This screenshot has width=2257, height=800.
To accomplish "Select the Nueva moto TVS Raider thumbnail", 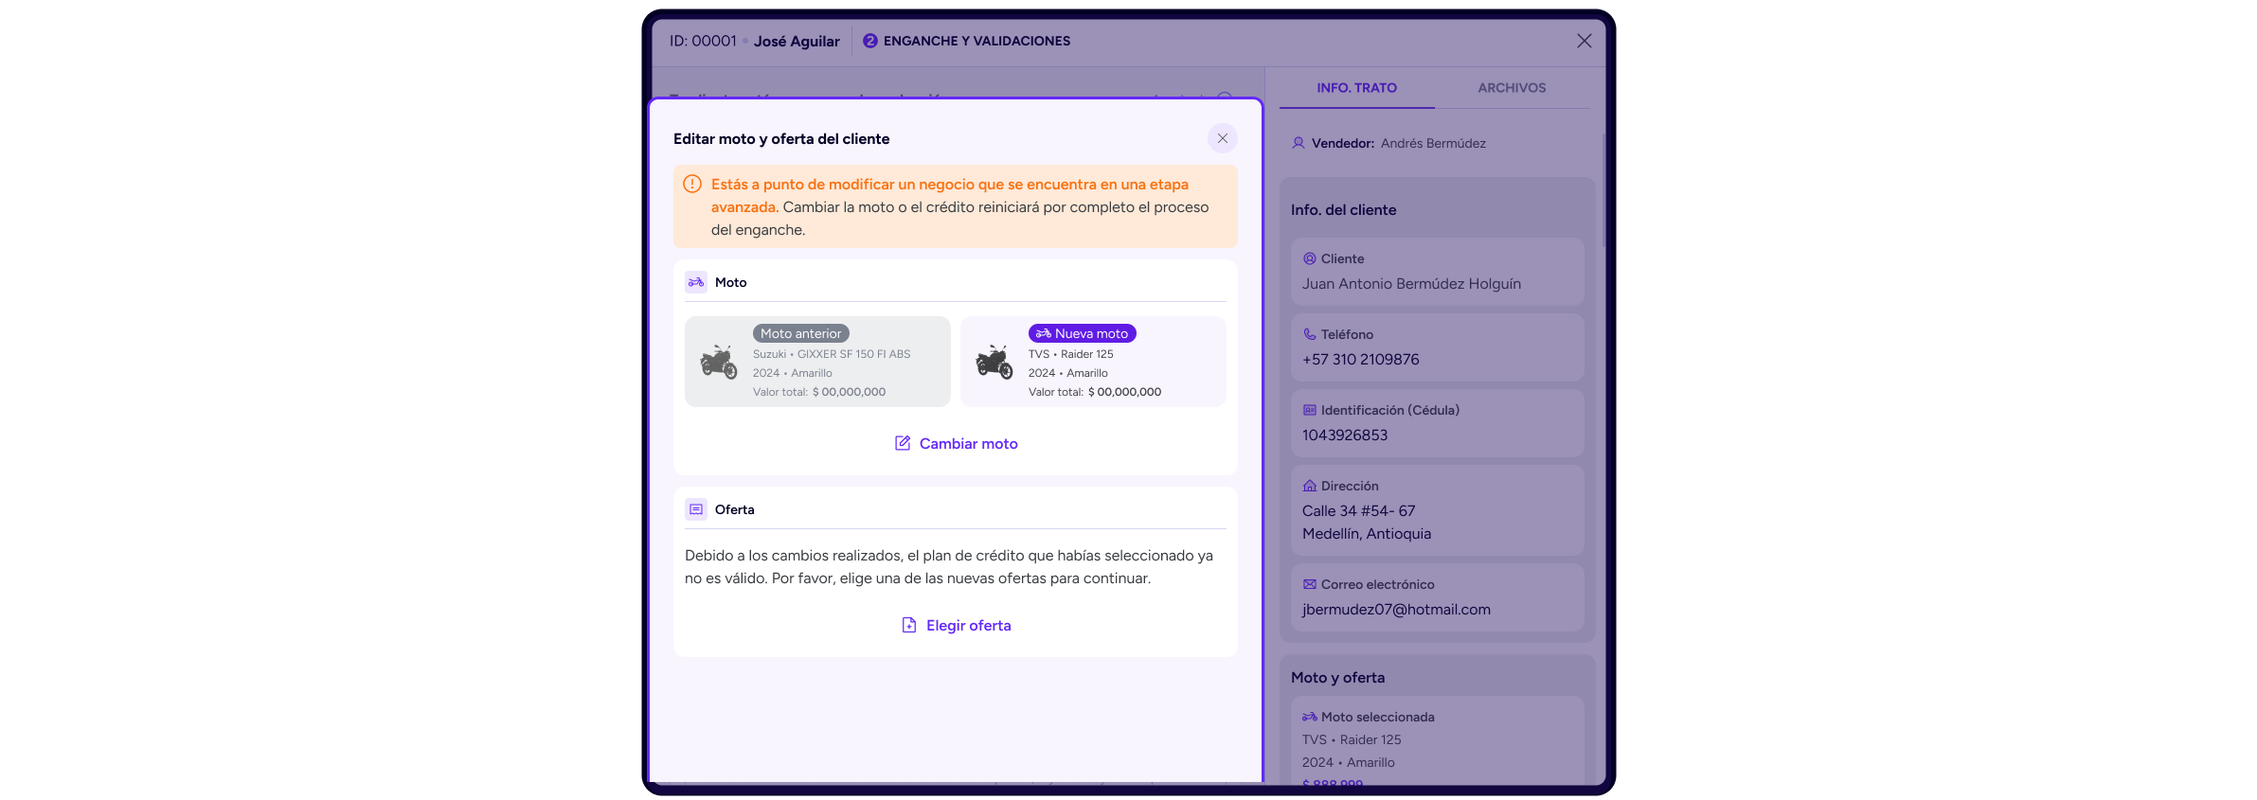I will 994,362.
